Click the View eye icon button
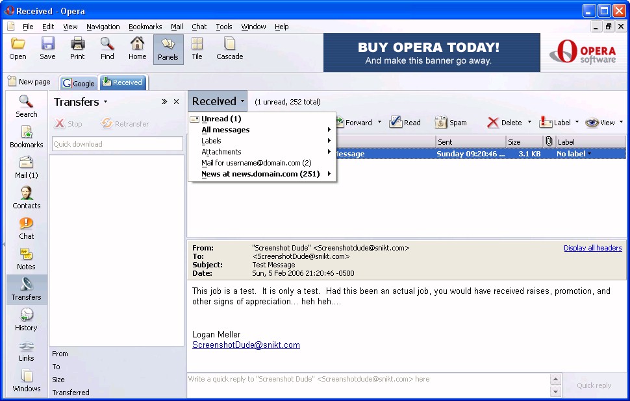This screenshot has width=630, height=401. point(600,123)
